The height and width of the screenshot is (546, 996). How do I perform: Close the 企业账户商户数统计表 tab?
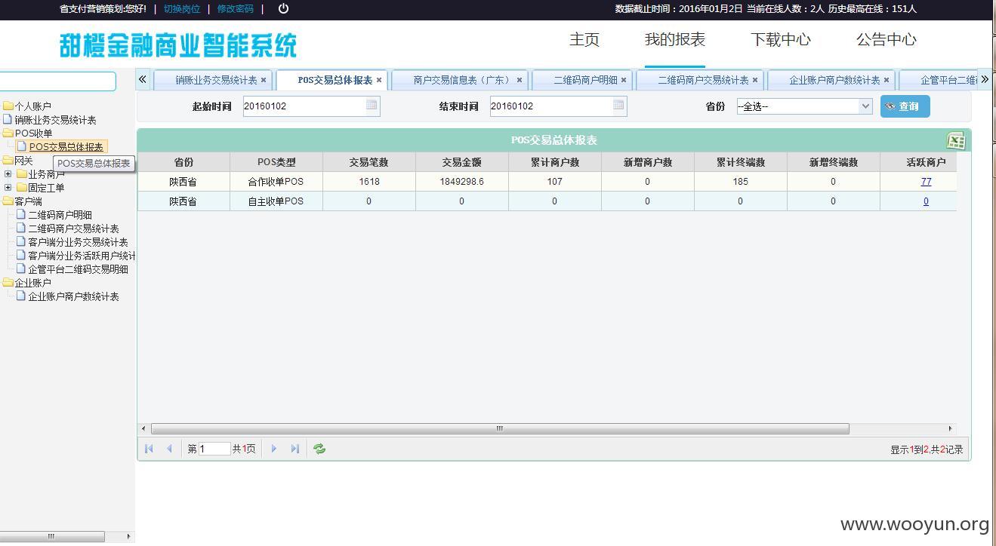click(887, 80)
